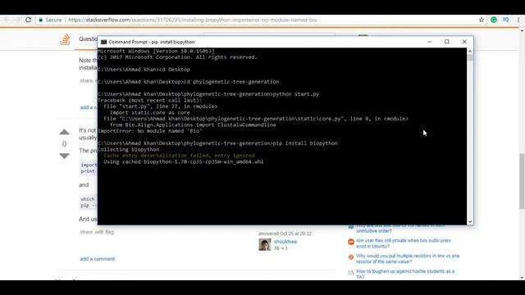Downvote the answer by shouldsee
Screen dimensions: 525x295
[x=64, y=156]
